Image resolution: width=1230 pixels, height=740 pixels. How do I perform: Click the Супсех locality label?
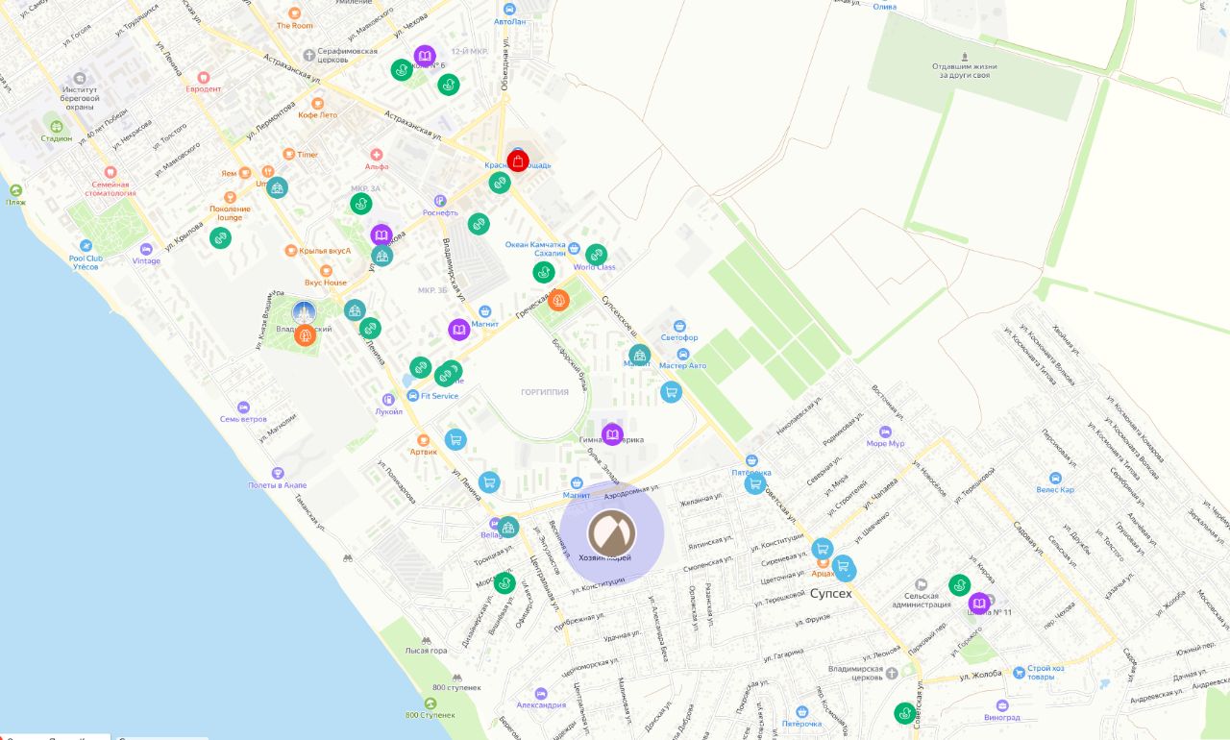830,594
